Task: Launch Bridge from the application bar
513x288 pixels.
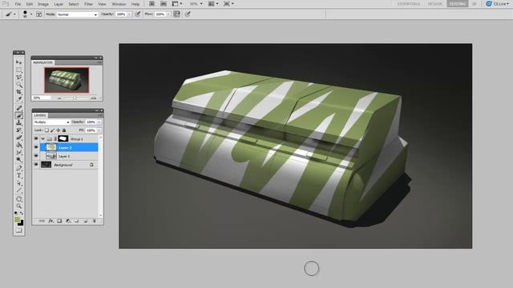Action: click(x=151, y=4)
